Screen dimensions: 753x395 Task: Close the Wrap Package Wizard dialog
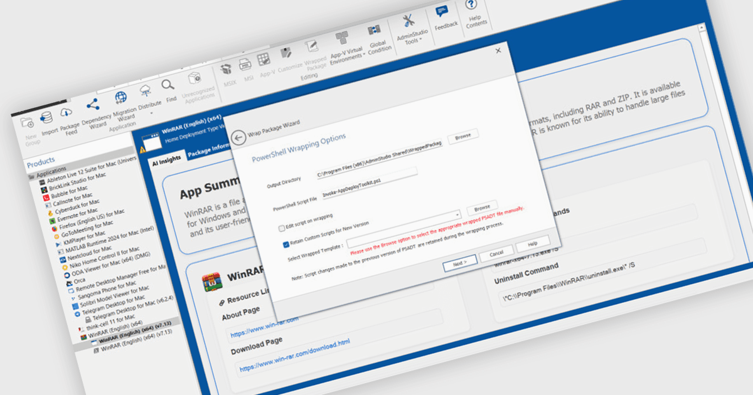click(x=498, y=51)
